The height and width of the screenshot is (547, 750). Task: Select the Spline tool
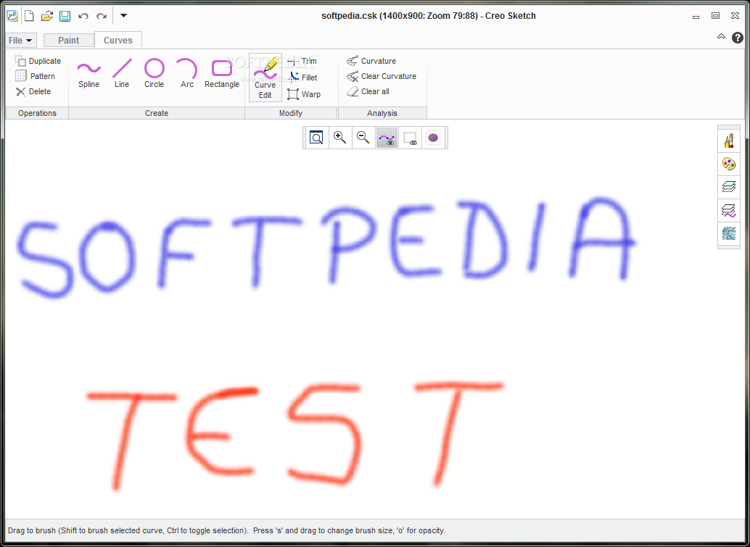point(89,72)
